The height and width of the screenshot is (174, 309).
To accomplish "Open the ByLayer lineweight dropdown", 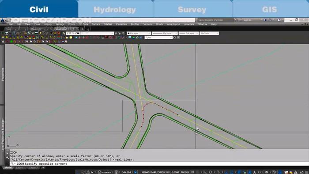I will coord(188,33).
